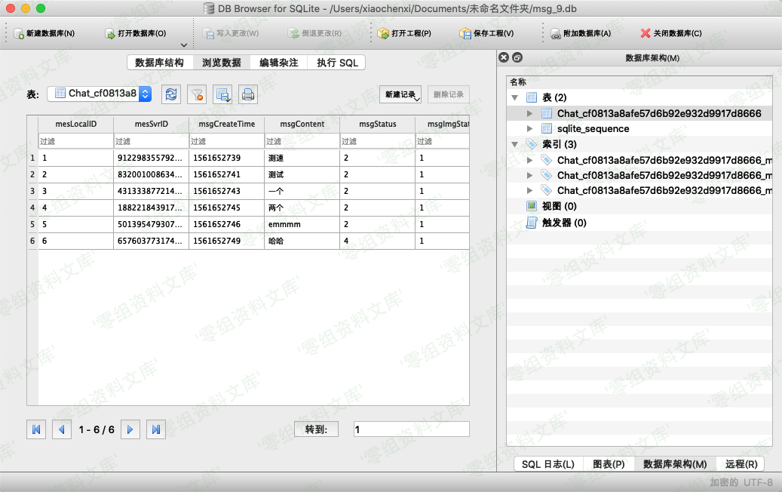The height and width of the screenshot is (492, 782).
Task: Close the 数据库架构 dock panel
Action: [504, 57]
